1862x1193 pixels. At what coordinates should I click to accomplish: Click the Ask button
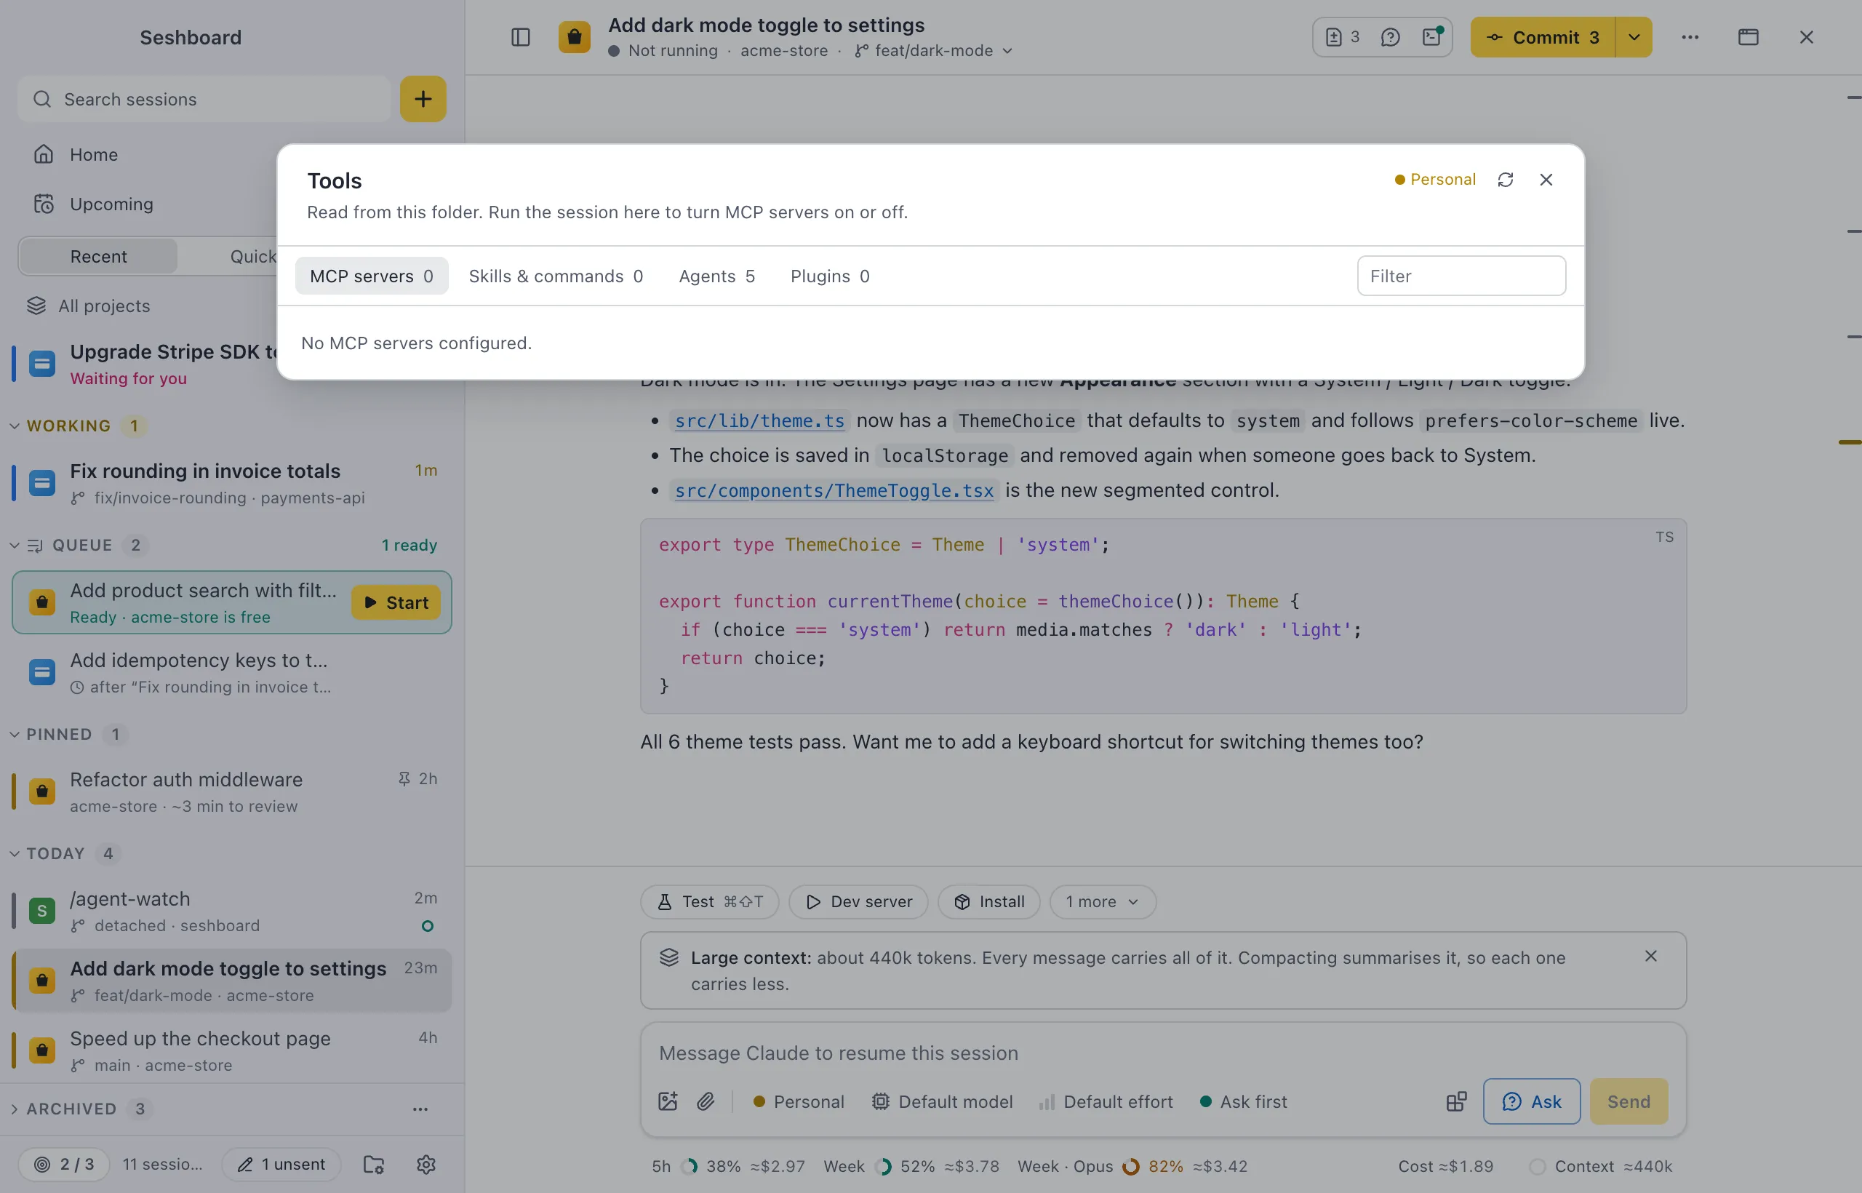(x=1531, y=1101)
